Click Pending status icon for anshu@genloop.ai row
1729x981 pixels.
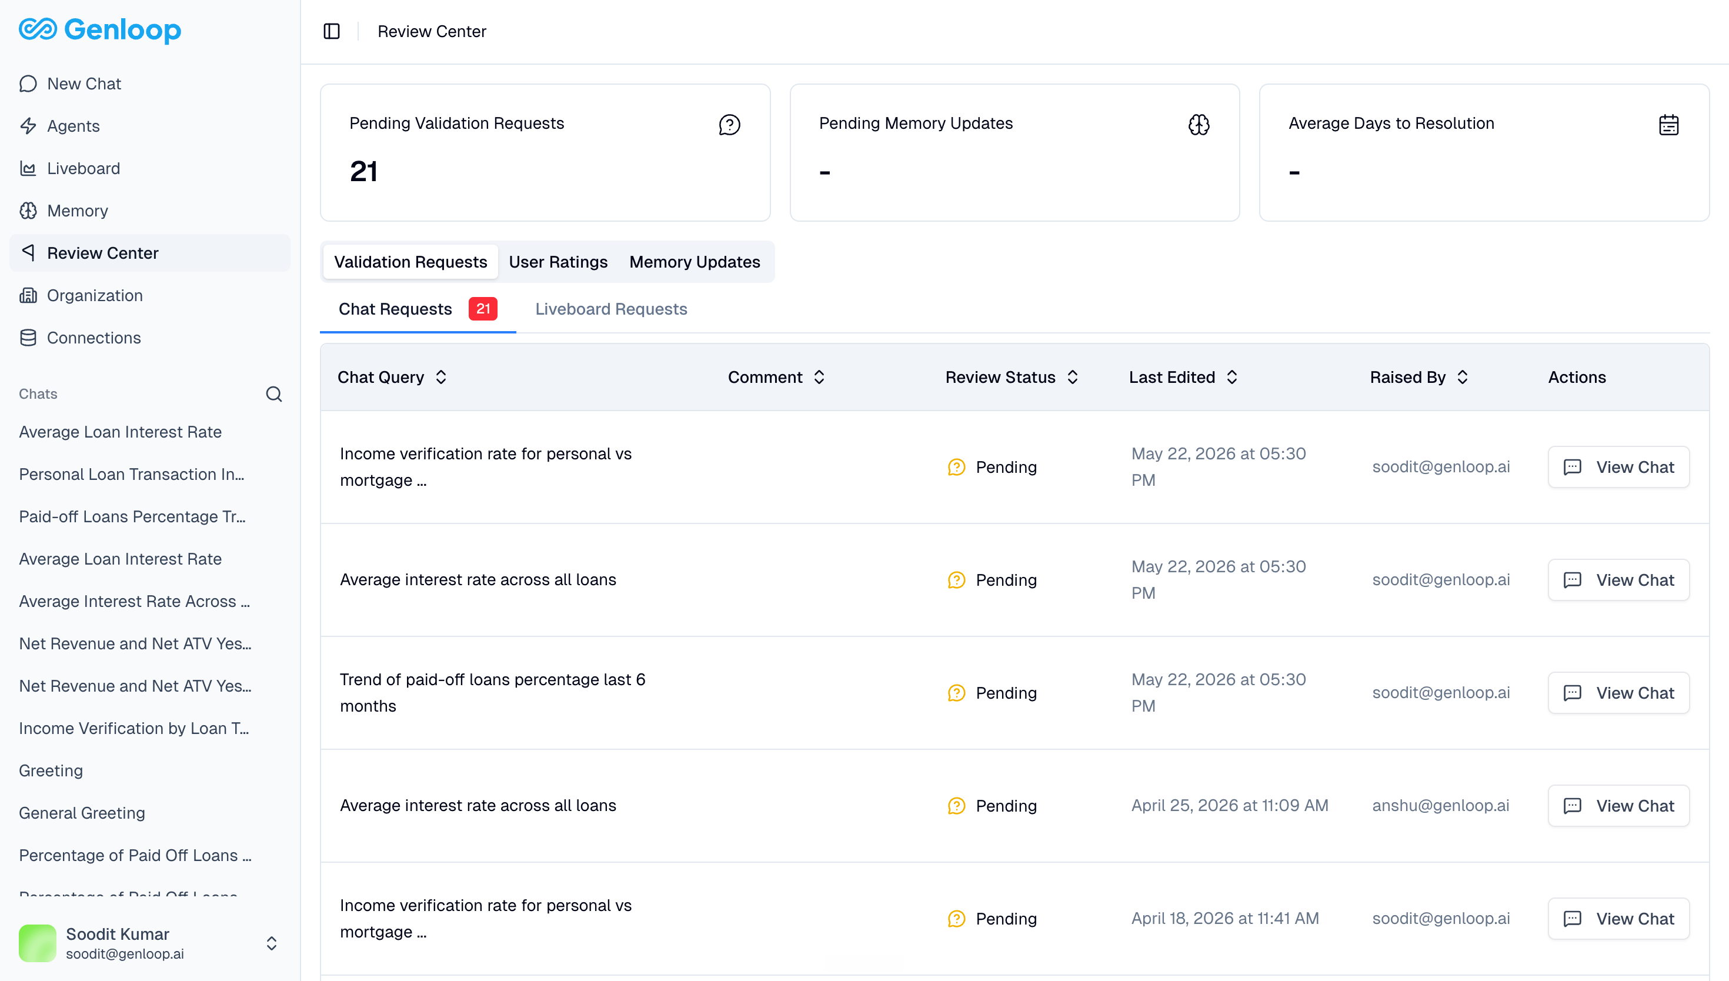[956, 806]
